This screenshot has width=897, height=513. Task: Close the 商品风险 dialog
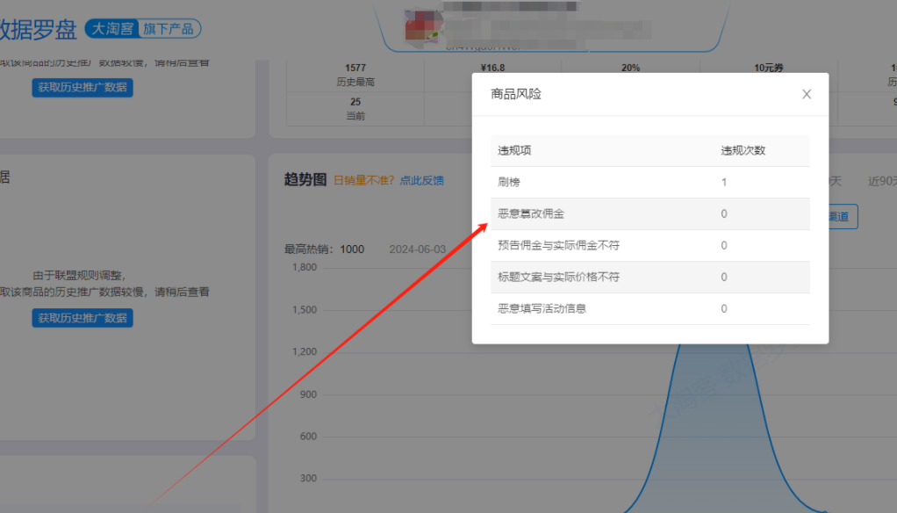(x=806, y=94)
